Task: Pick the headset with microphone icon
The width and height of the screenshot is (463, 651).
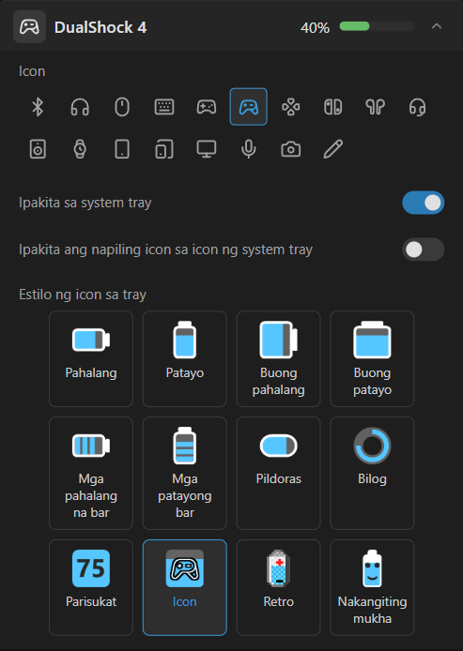Action: pos(417,107)
